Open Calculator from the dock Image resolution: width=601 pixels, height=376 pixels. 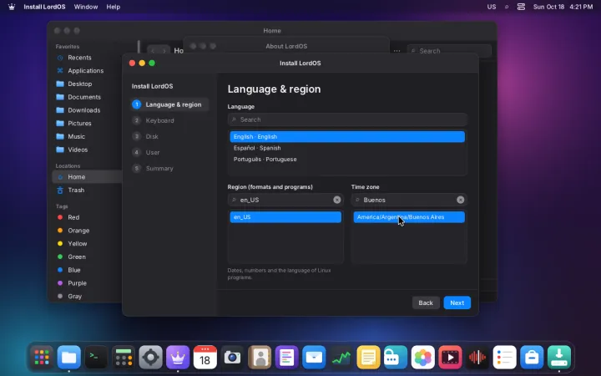point(124,358)
